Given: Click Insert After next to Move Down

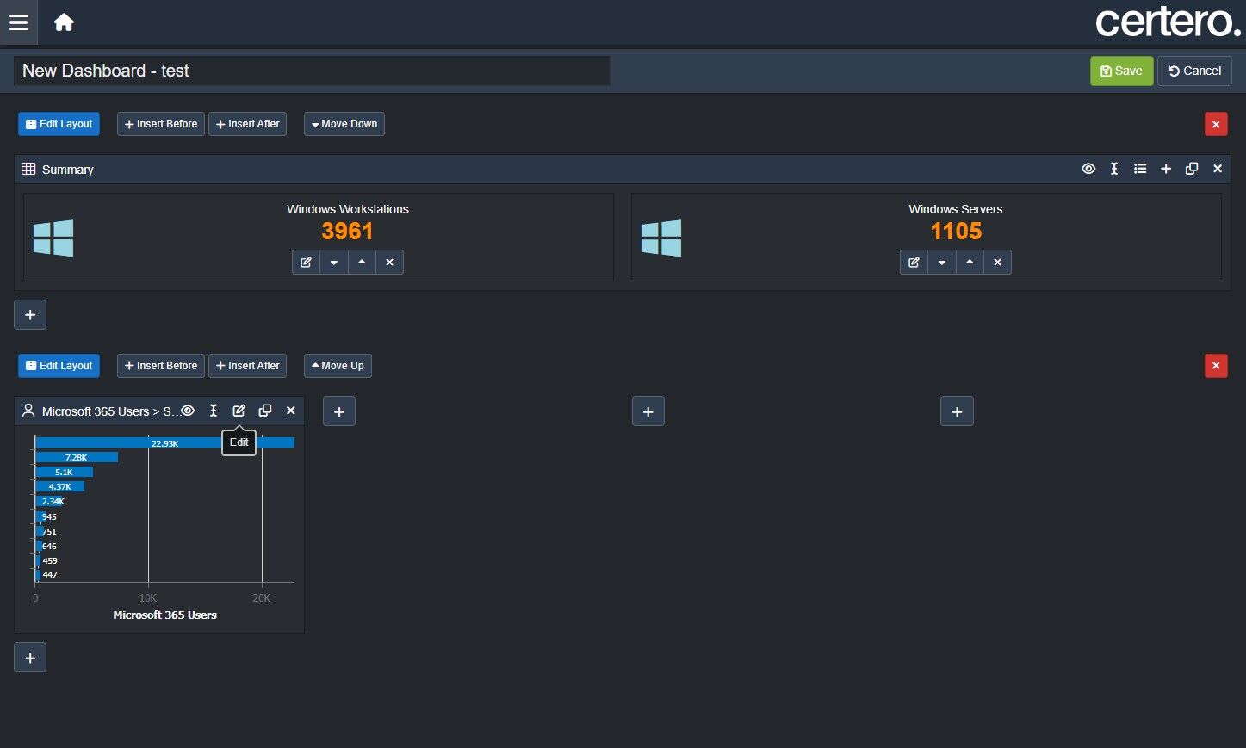Looking at the screenshot, I should 248,124.
